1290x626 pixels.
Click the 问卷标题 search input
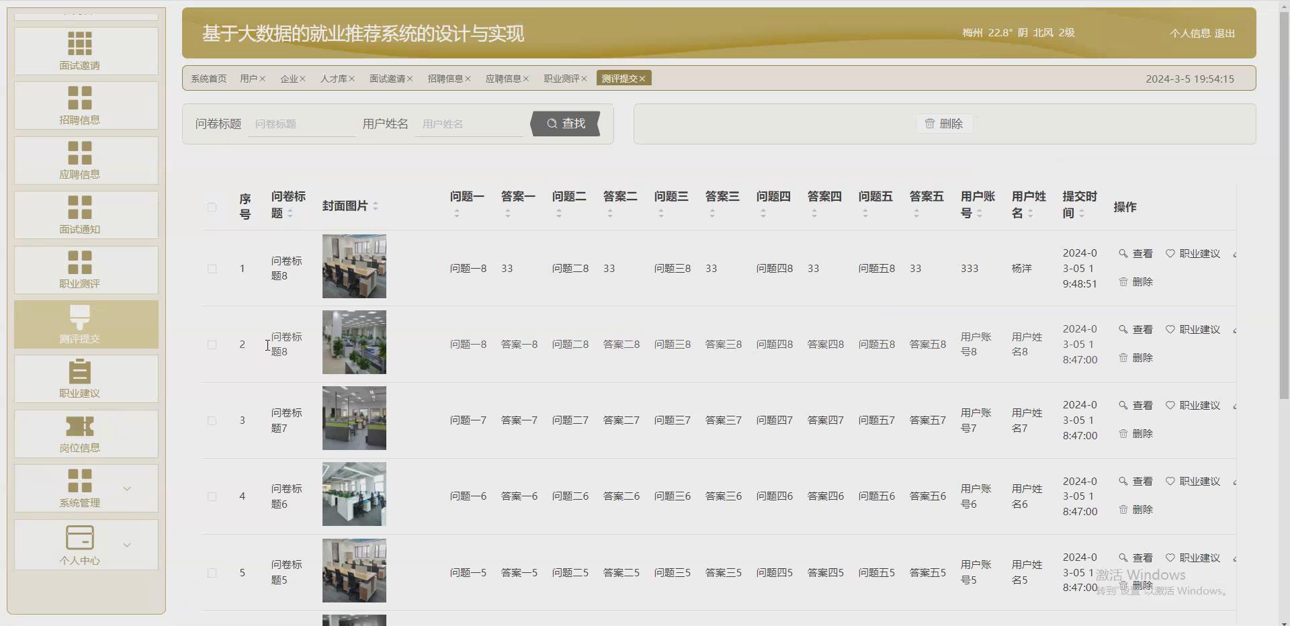coord(302,124)
